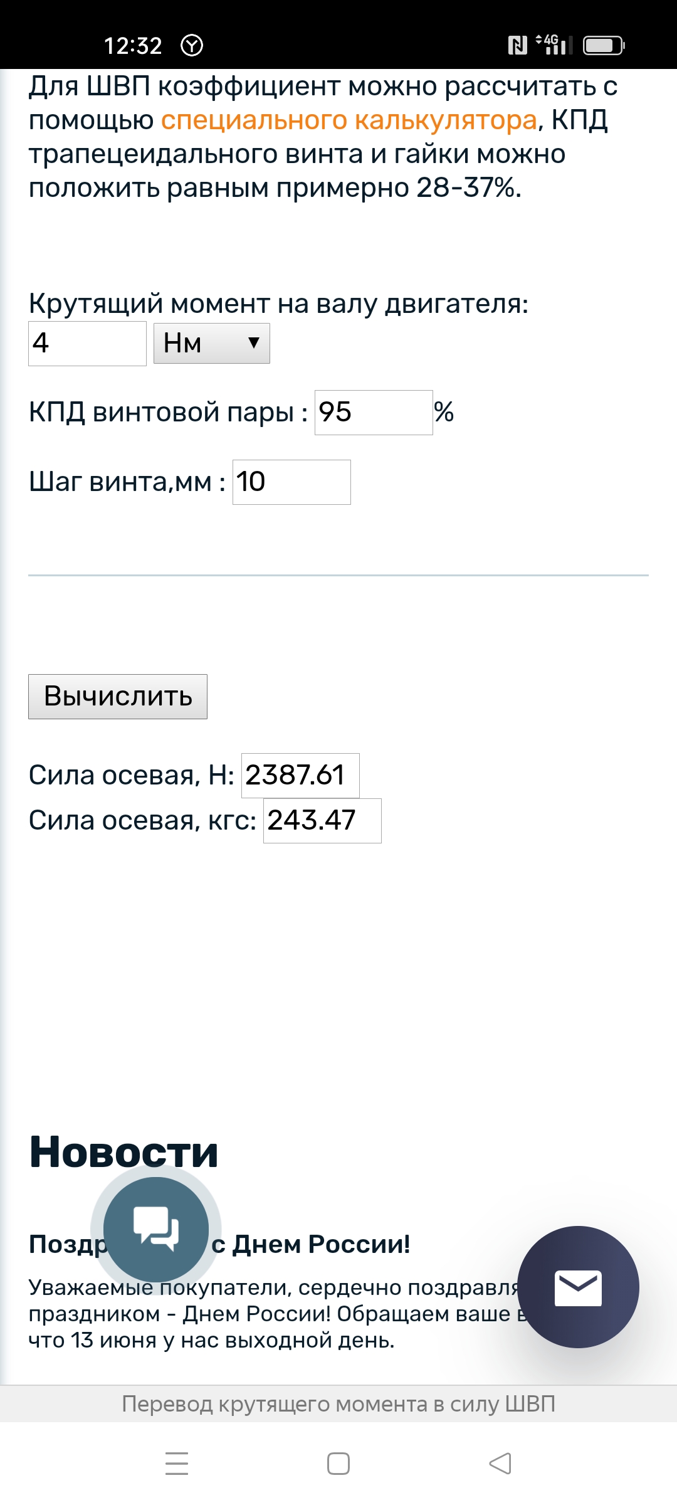Open the chat bubble widget
The height and width of the screenshot is (1505, 677).
(x=155, y=1229)
